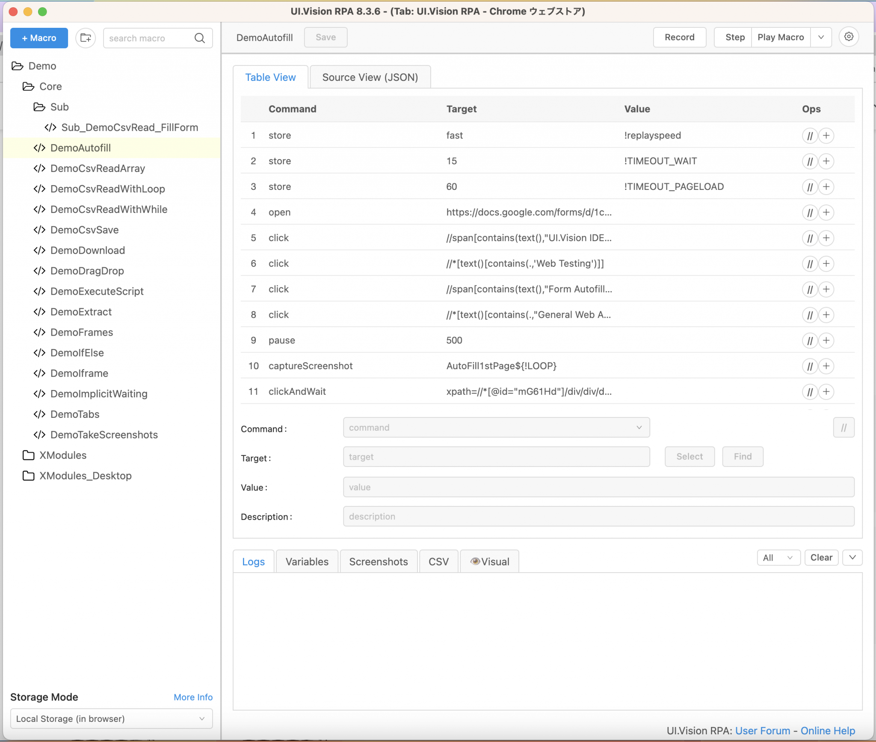Toggle comment on the captureScreenshot row
876x742 pixels.
(x=809, y=366)
